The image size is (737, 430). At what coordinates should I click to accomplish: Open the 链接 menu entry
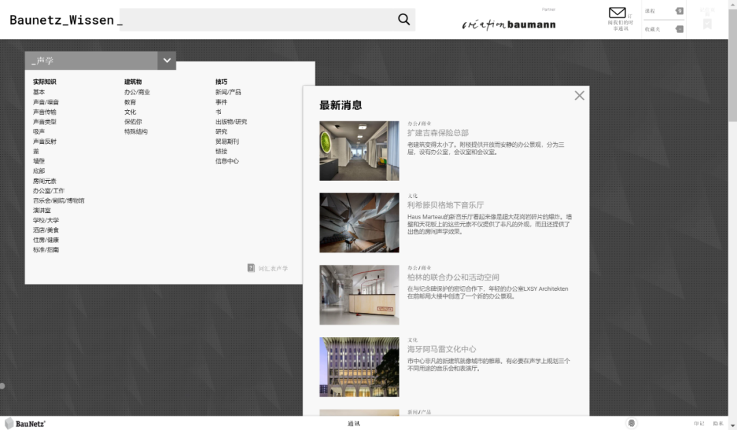point(221,152)
